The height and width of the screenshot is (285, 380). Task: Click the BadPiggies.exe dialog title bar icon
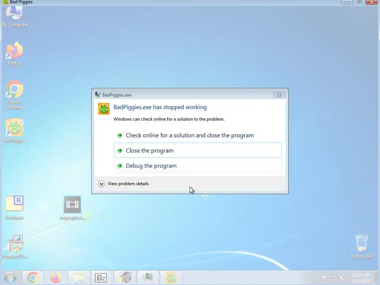click(98, 95)
